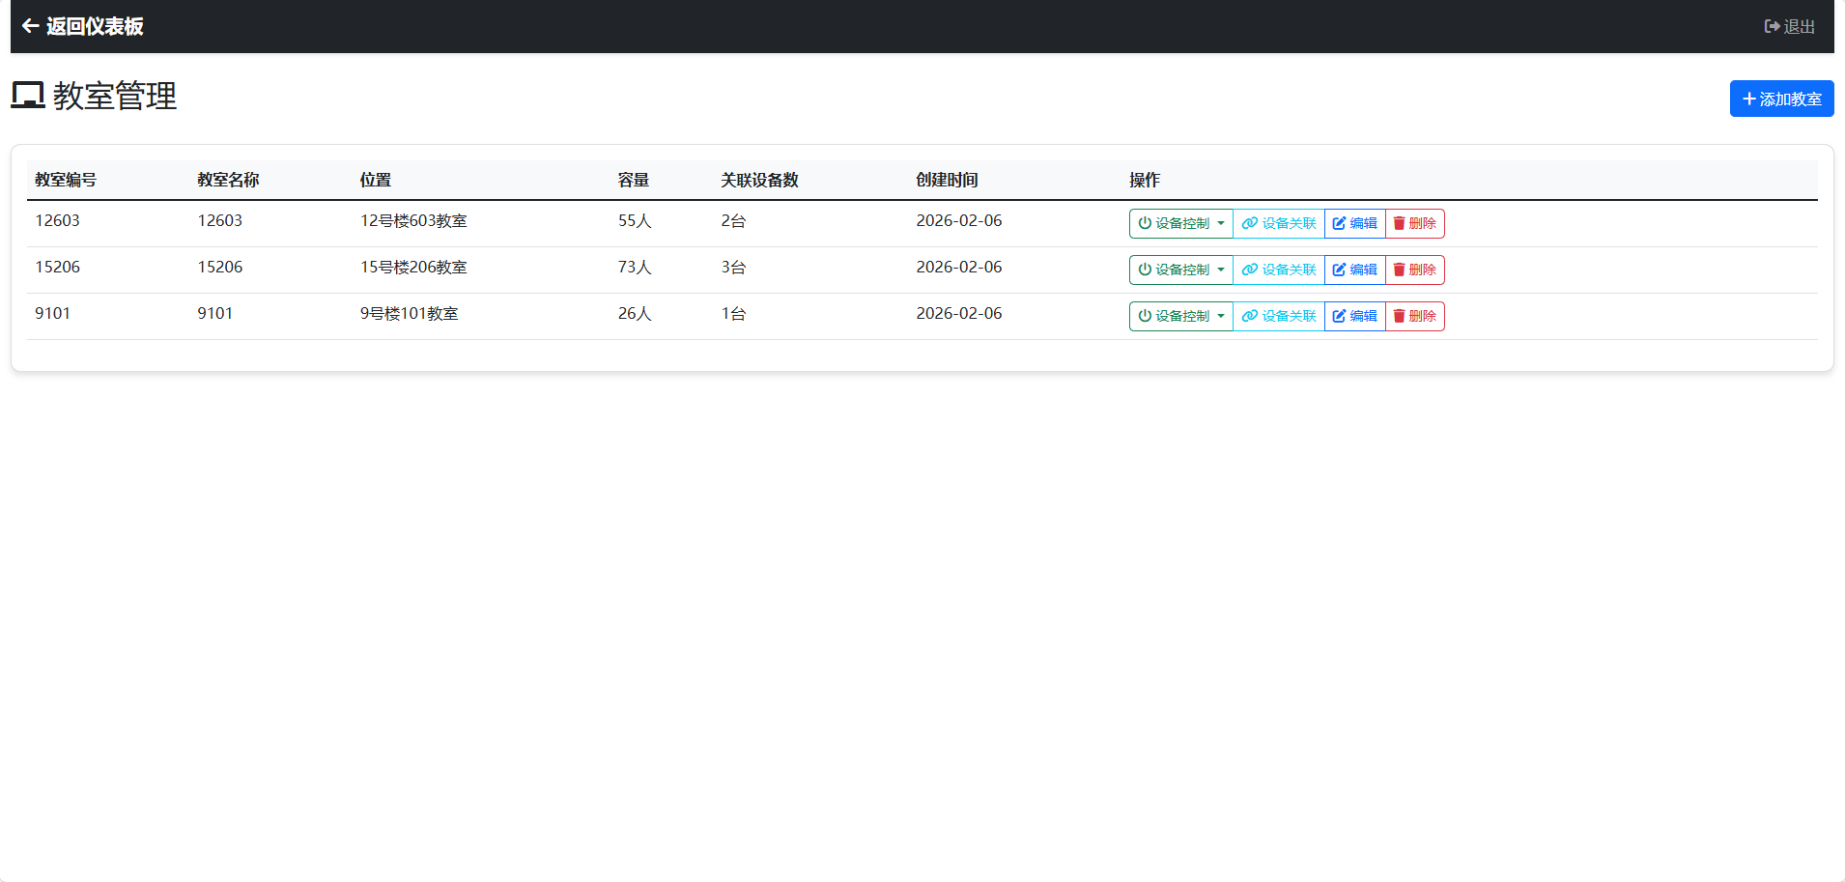
Task: Log out with 退出 button
Action: tap(1789, 26)
